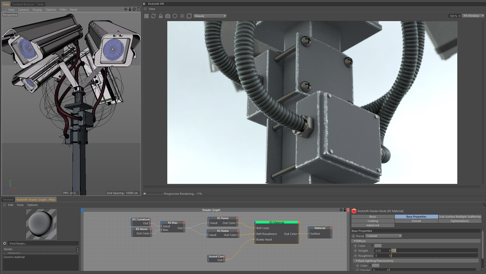Click the Shader Graph zoom arrow icon
486x274 pixels.
tap(345, 210)
